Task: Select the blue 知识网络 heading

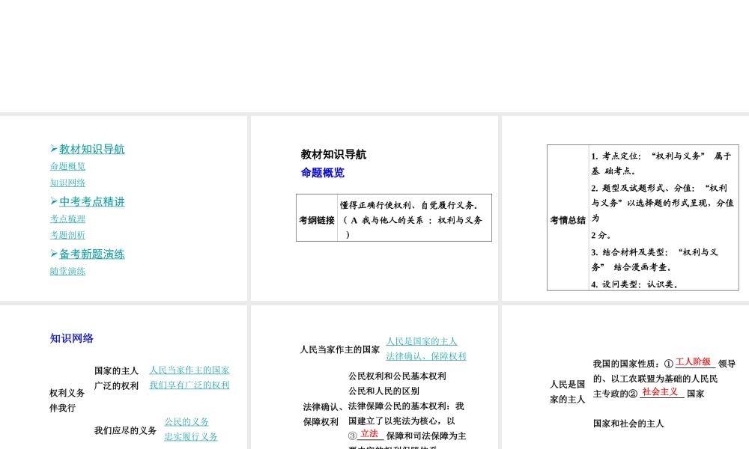Action: pyautogui.click(x=72, y=338)
